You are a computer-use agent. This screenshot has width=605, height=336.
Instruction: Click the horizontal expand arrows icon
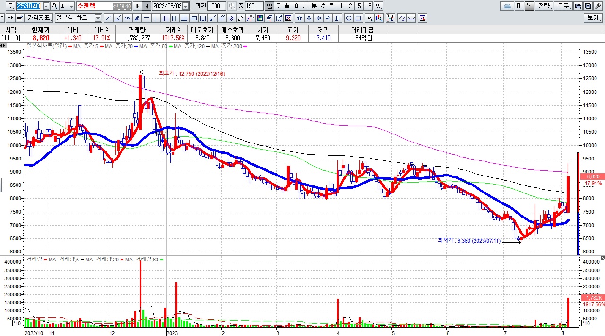(x=10, y=18)
